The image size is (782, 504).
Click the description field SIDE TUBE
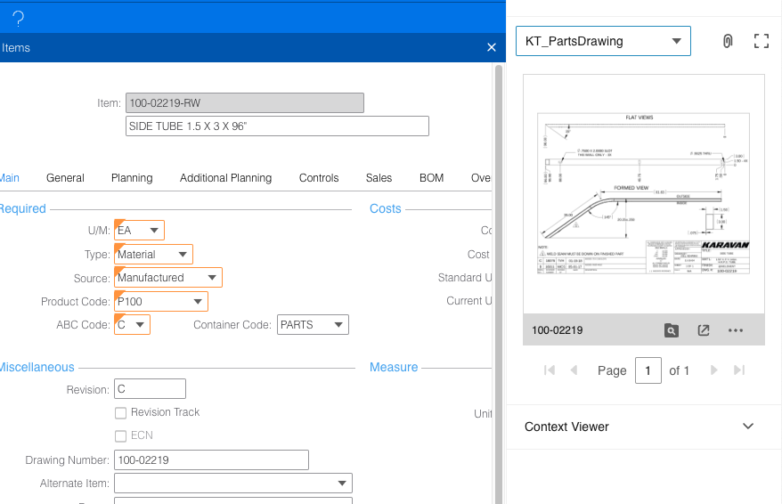pyautogui.click(x=277, y=126)
